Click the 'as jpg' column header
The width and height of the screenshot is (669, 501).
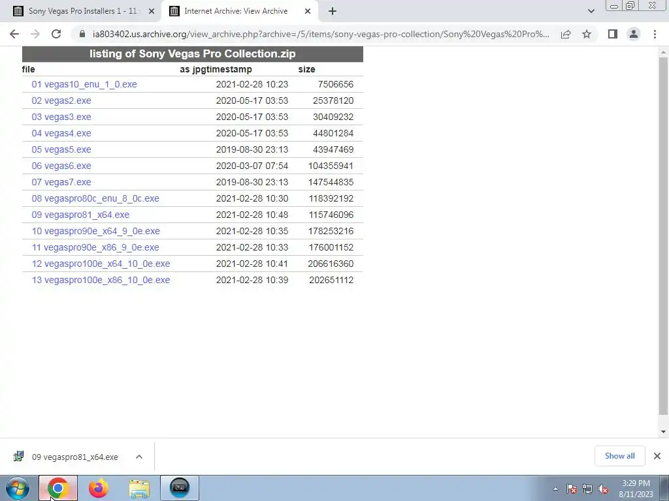(x=192, y=69)
